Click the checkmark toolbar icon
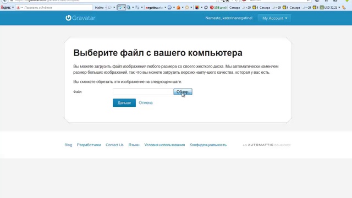Image resolution: width=352 pixels, height=198 pixels. pos(120,8)
